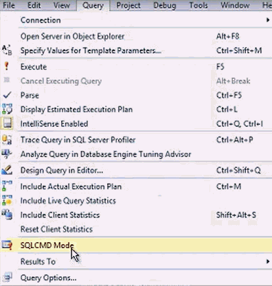272x286 pixels.
Task: Expand the Results To submenu arrow
Action: [x=268, y=261]
